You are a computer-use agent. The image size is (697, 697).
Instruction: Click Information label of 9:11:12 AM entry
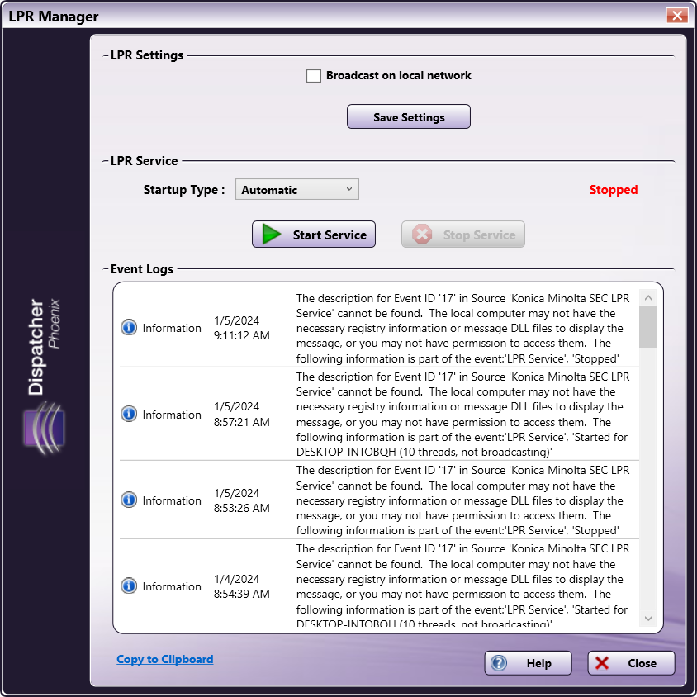pos(172,328)
